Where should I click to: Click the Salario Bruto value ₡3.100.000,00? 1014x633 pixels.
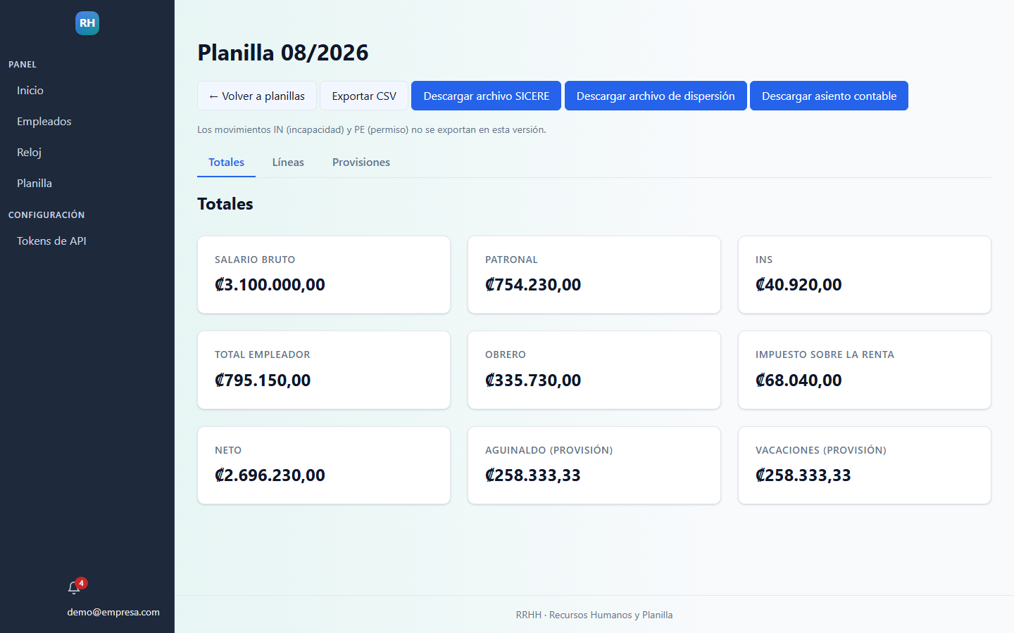coord(270,285)
